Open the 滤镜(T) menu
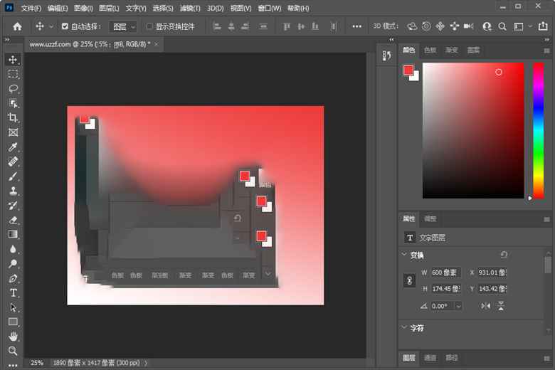 click(190, 8)
